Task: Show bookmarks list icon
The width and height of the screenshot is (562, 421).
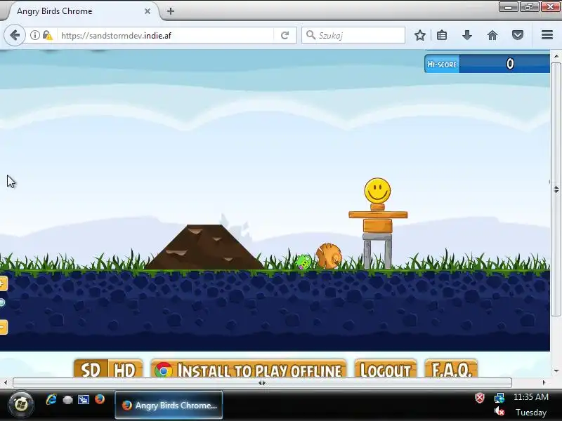Action: click(442, 35)
